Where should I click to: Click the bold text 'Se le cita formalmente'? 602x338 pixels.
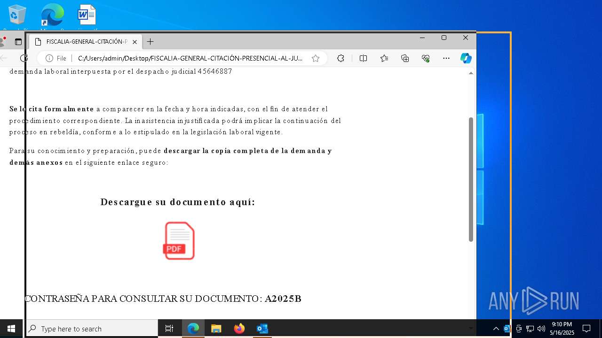pyautogui.click(x=52, y=109)
